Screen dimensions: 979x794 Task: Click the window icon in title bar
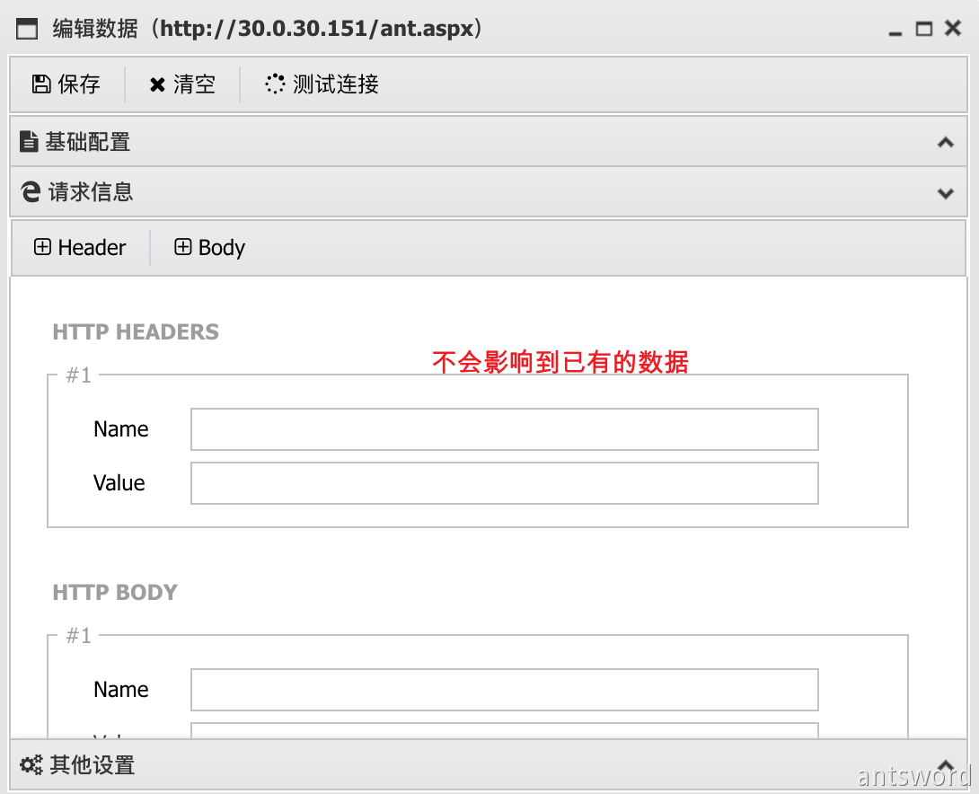point(28,30)
